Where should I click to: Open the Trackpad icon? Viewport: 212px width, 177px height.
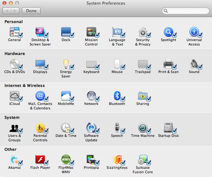coord(143,64)
